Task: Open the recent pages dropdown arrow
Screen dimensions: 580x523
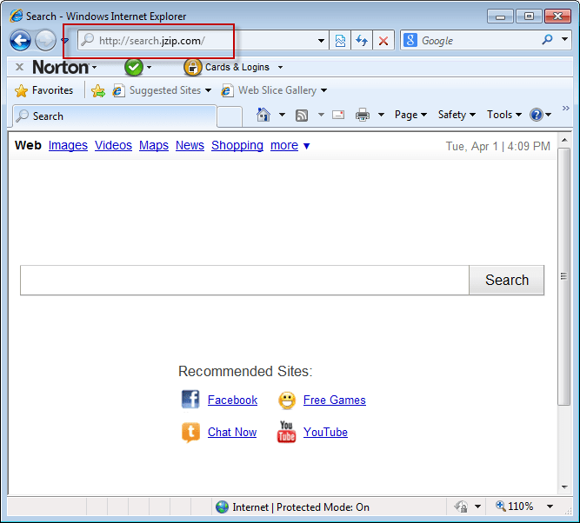Action: (x=65, y=40)
